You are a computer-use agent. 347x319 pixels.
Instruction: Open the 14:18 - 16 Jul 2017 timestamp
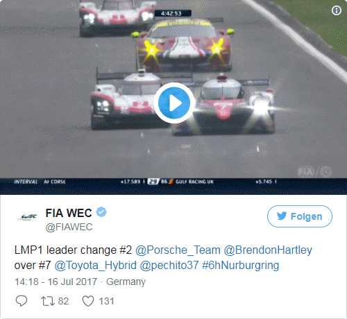point(56,282)
